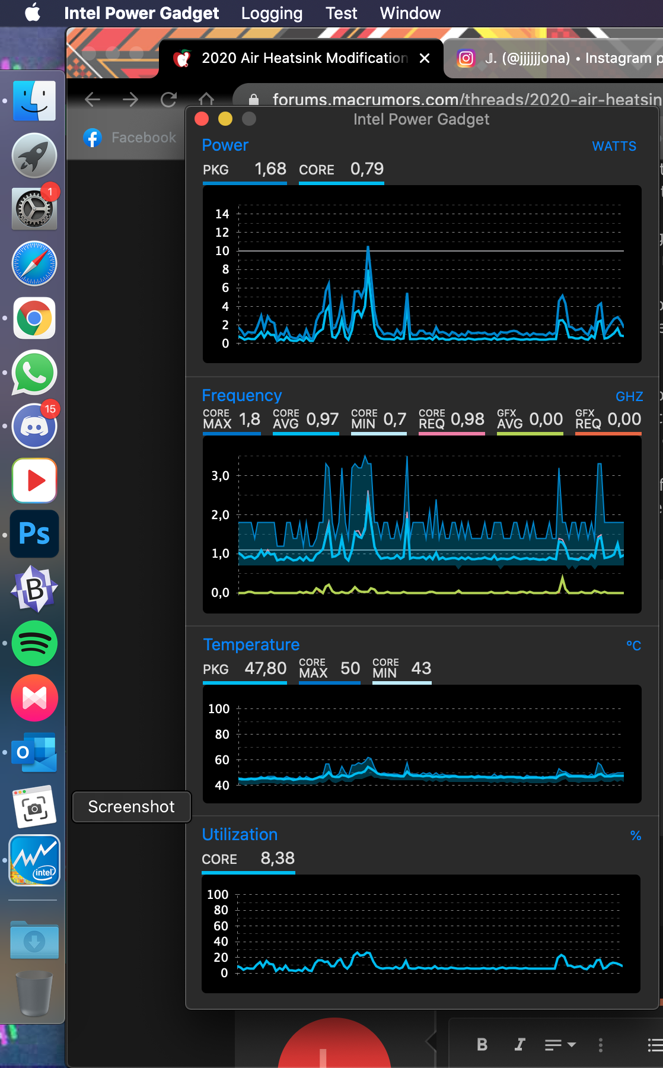Click CORE utilization value 8,38

click(278, 859)
